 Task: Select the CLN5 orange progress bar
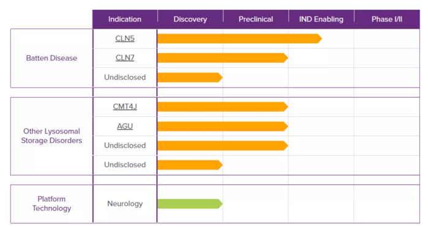tap(239, 39)
